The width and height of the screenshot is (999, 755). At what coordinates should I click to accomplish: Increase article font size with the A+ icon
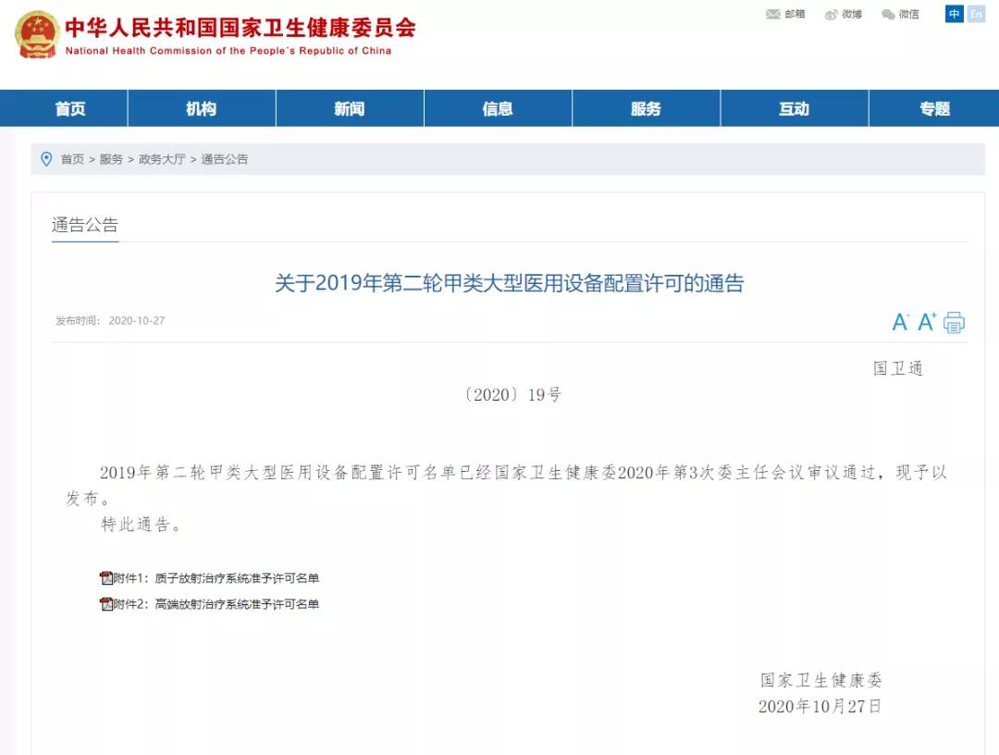point(924,322)
